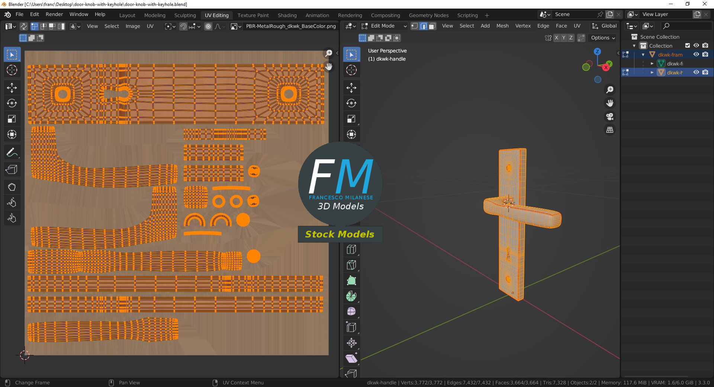Viewport: 714px width, 387px height.
Task: Select the Select Box tool in 3D viewport
Action: (x=351, y=55)
